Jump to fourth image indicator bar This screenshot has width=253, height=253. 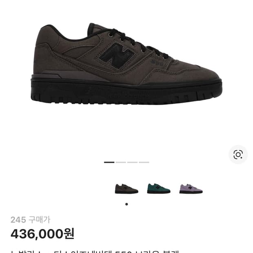(144, 162)
